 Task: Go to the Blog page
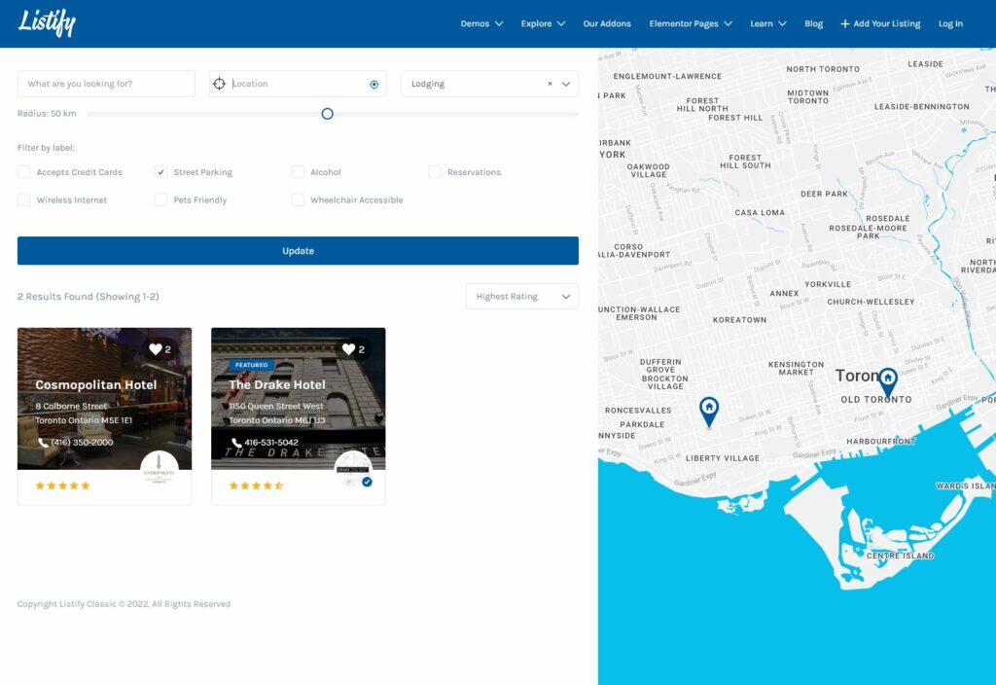813,24
